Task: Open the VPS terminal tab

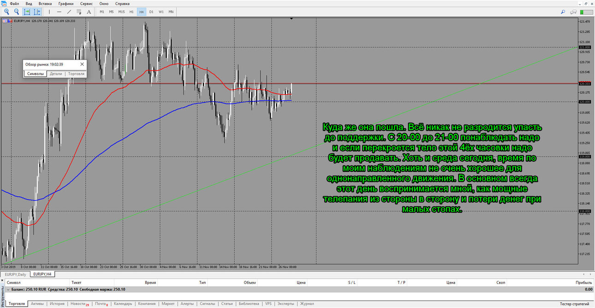Action: (x=268, y=303)
